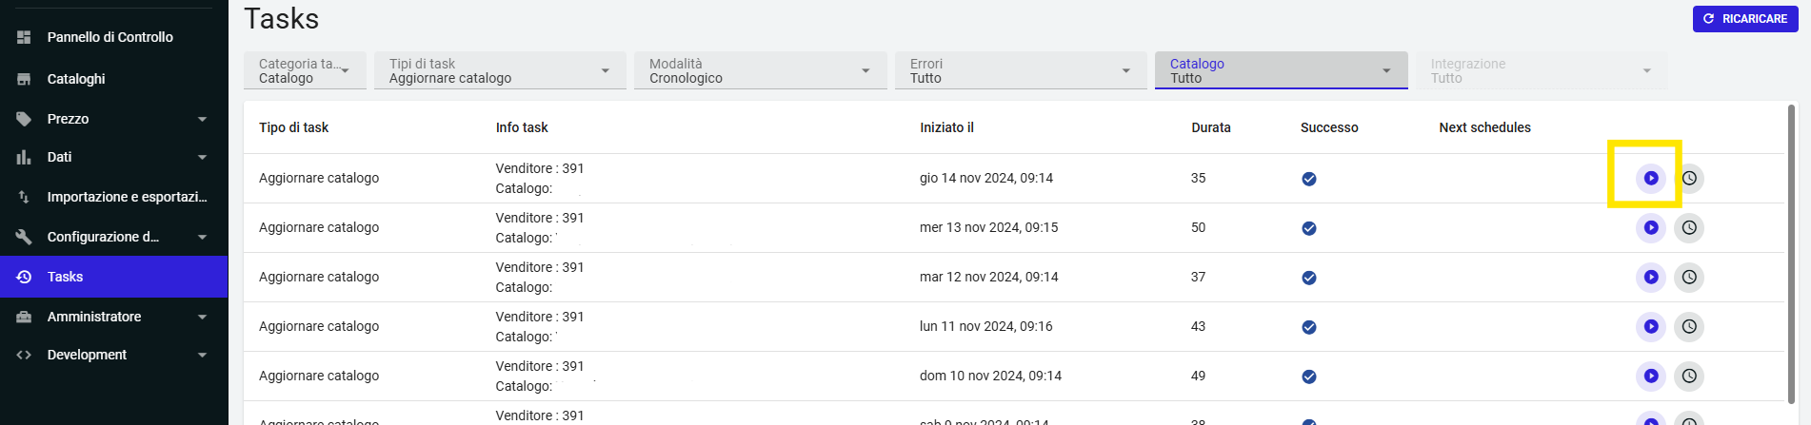
Task: Expand the Prezzo menu arrow
Action: click(202, 119)
